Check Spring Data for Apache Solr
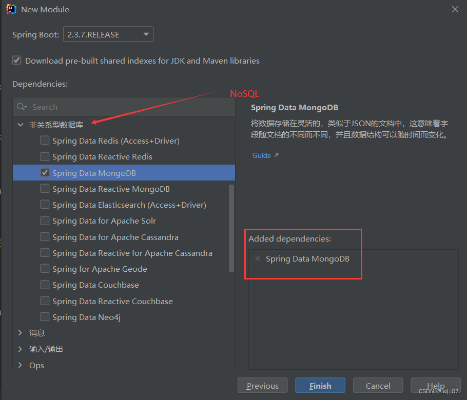This screenshot has width=467, height=400. click(45, 221)
